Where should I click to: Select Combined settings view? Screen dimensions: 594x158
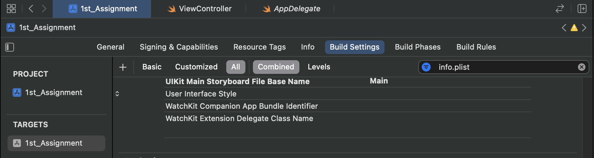pyautogui.click(x=276, y=67)
